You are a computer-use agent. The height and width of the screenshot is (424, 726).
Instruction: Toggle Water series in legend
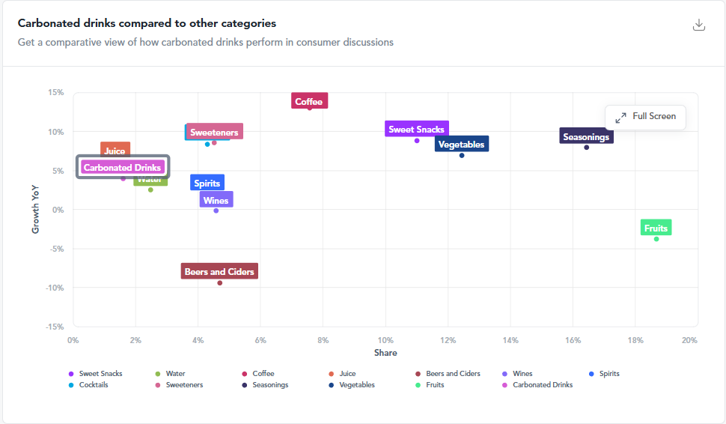coord(170,374)
